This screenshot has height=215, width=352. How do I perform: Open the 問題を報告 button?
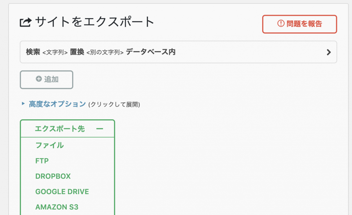pyautogui.click(x=299, y=24)
